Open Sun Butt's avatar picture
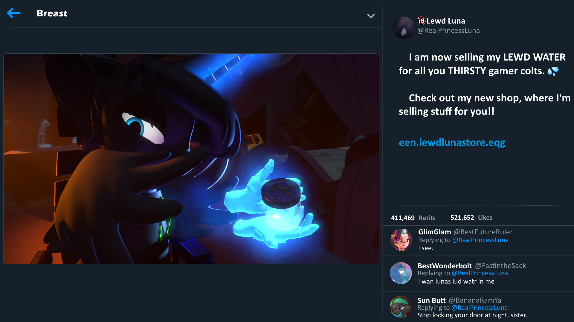Viewport: 574px width, 322px height. tap(401, 306)
